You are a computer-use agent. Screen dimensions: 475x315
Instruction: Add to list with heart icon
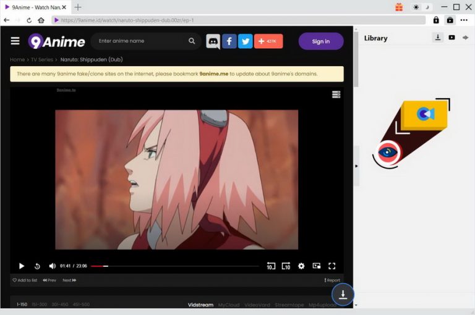25,280
